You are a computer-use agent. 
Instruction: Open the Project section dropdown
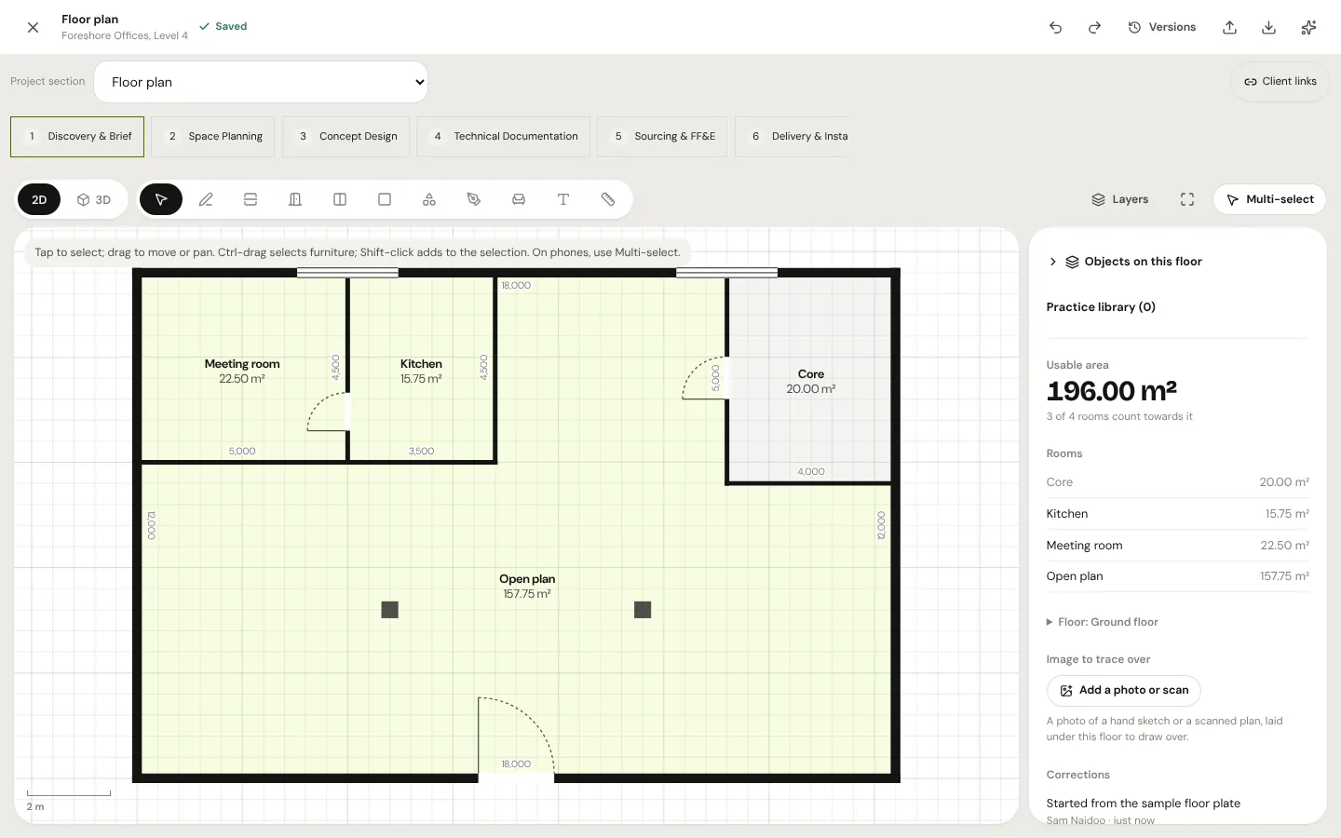tap(261, 82)
